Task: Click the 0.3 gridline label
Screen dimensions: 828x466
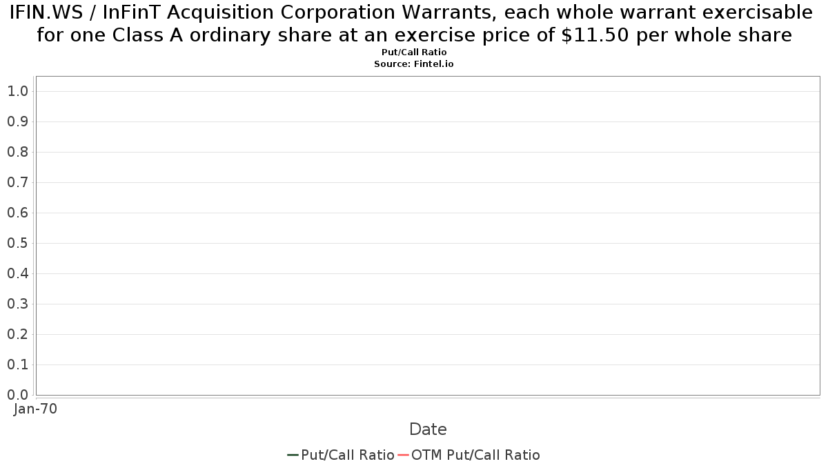Action: click(18, 304)
